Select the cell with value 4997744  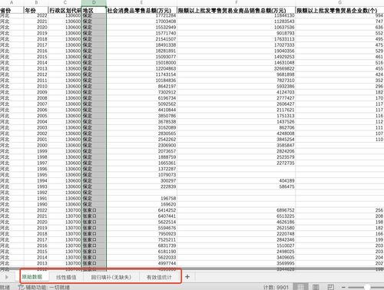tap(141, 263)
